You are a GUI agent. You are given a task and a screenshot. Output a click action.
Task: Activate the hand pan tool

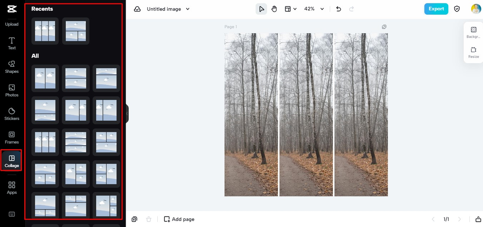click(274, 9)
